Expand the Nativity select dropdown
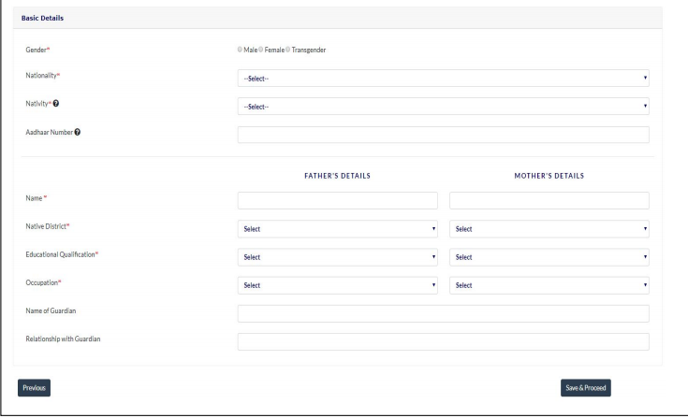This screenshot has width=688, height=418. point(443,106)
